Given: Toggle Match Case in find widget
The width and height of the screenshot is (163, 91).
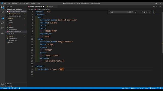Looking at the screenshot, I should 128,12.
